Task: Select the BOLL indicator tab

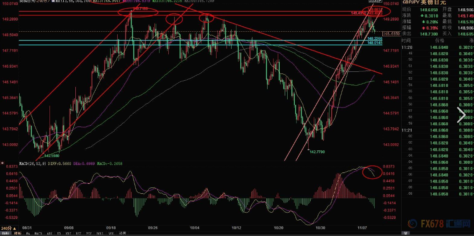Action: tap(100, 233)
